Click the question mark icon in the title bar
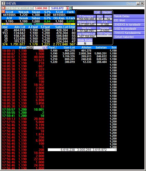Viewport: 146px width, 171px height. [4, 3]
